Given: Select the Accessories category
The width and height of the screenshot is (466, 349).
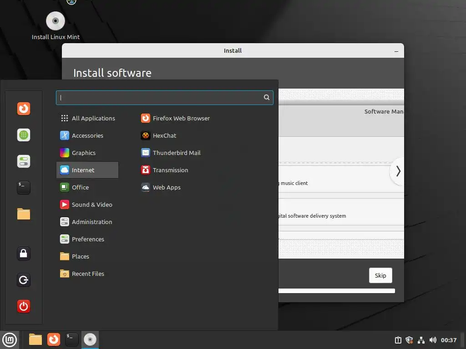Looking at the screenshot, I should tap(87, 135).
